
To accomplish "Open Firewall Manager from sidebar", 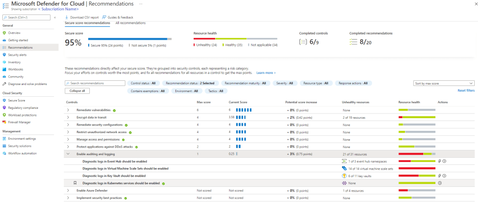I will click(19, 122).
